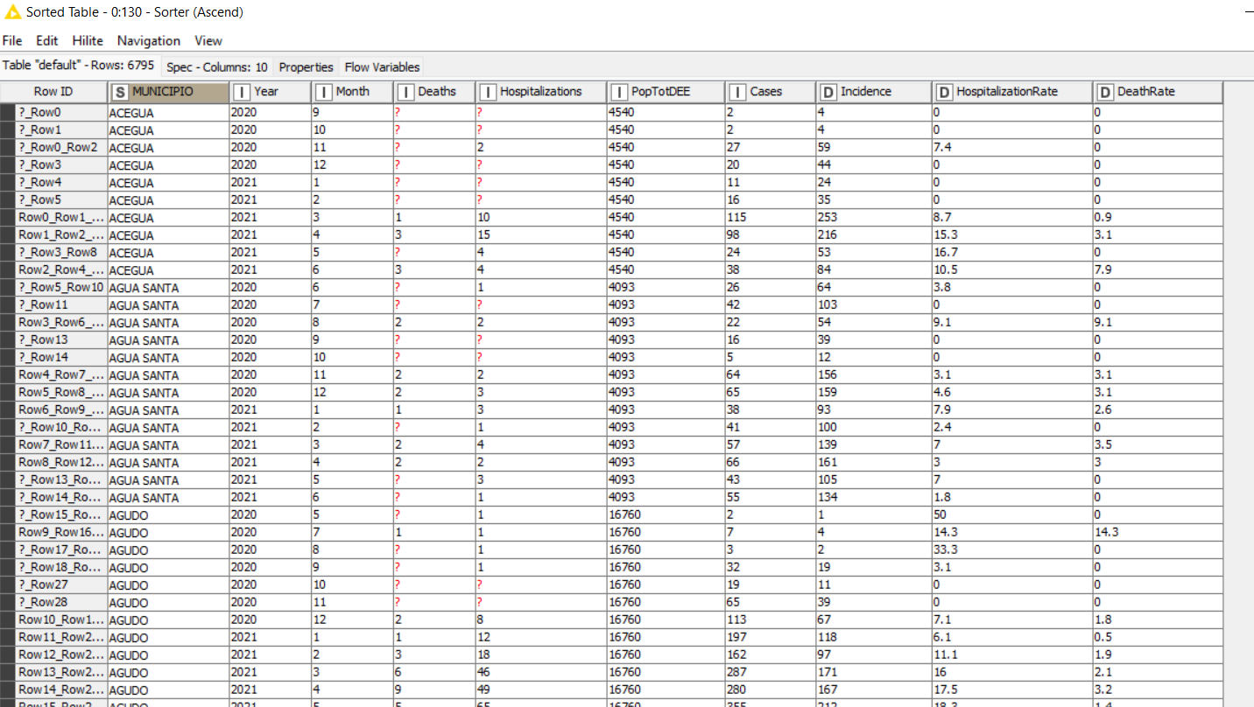Click Incidence value 171

pyautogui.click(x=874, y=672)
